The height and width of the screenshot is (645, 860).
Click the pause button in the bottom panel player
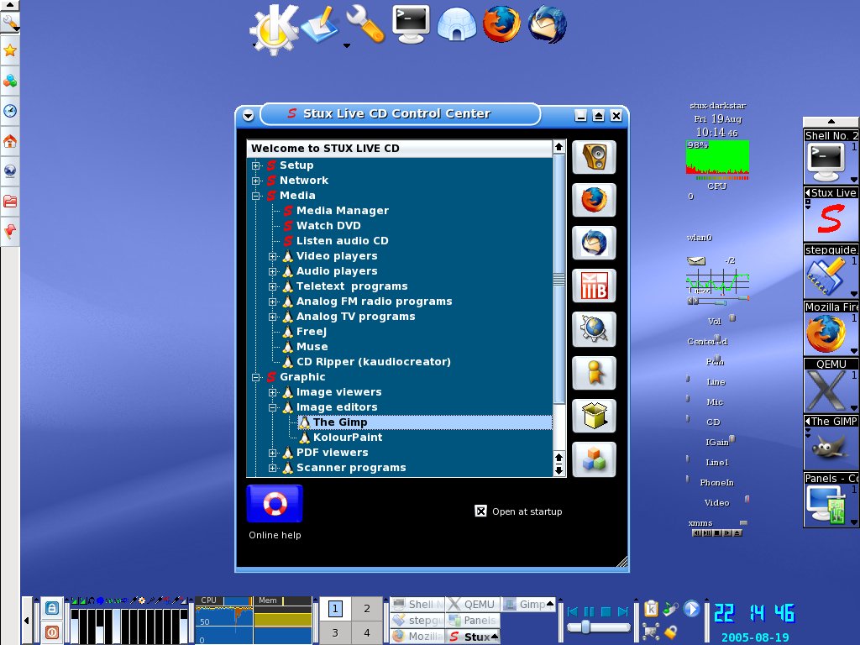coord(590,611)
